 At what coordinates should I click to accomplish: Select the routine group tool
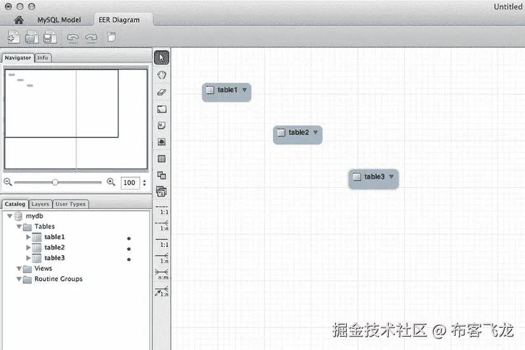click(x=162, y=192)
